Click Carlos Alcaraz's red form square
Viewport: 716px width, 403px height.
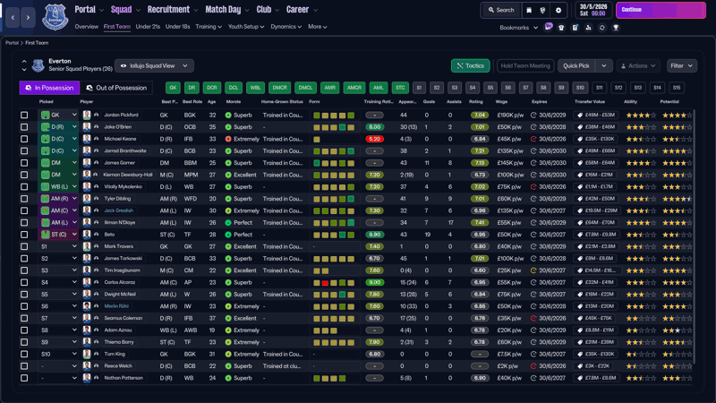(x=325, y=283)
